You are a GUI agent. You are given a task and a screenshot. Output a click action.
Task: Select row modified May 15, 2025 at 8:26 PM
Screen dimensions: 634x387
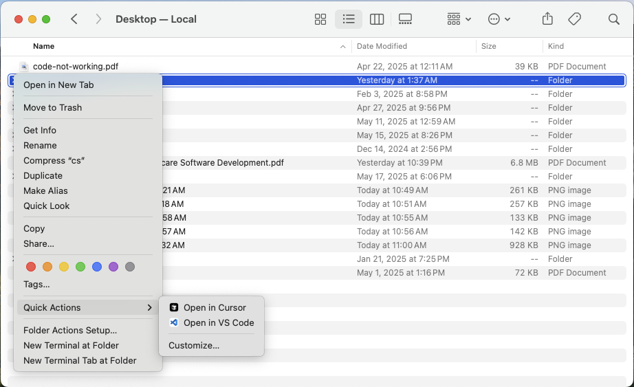(317, 135)
